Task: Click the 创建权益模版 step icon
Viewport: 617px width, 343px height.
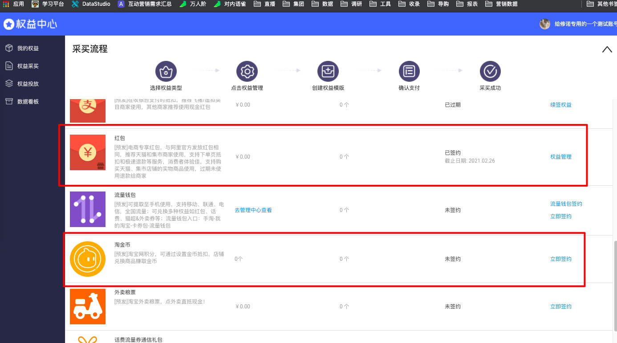Action: coord(328,71)
